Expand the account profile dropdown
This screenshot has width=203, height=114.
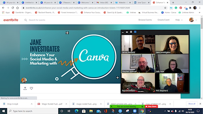196,20
